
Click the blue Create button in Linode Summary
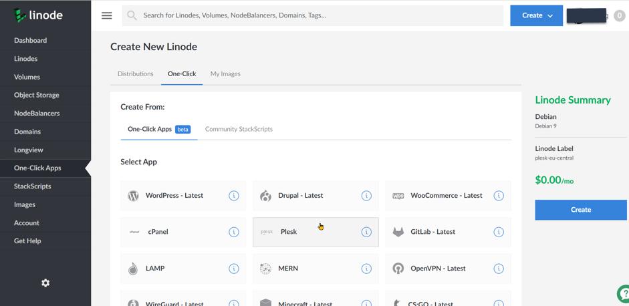click(580, 210)
